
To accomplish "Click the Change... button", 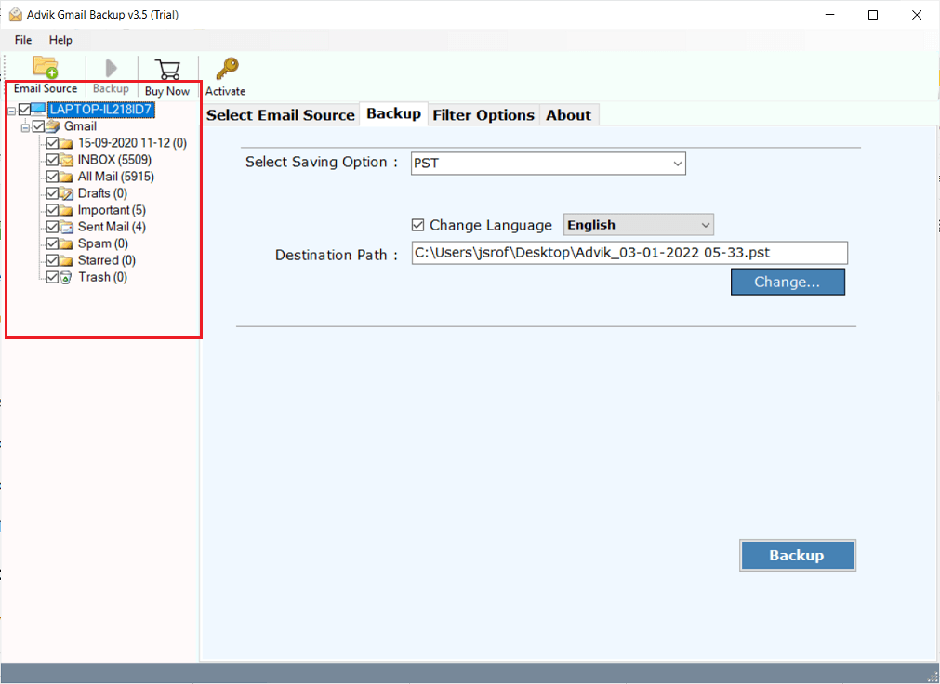I will point(788,282).
